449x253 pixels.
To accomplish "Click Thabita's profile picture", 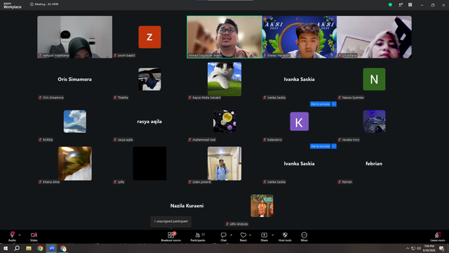I will (149, 79).
